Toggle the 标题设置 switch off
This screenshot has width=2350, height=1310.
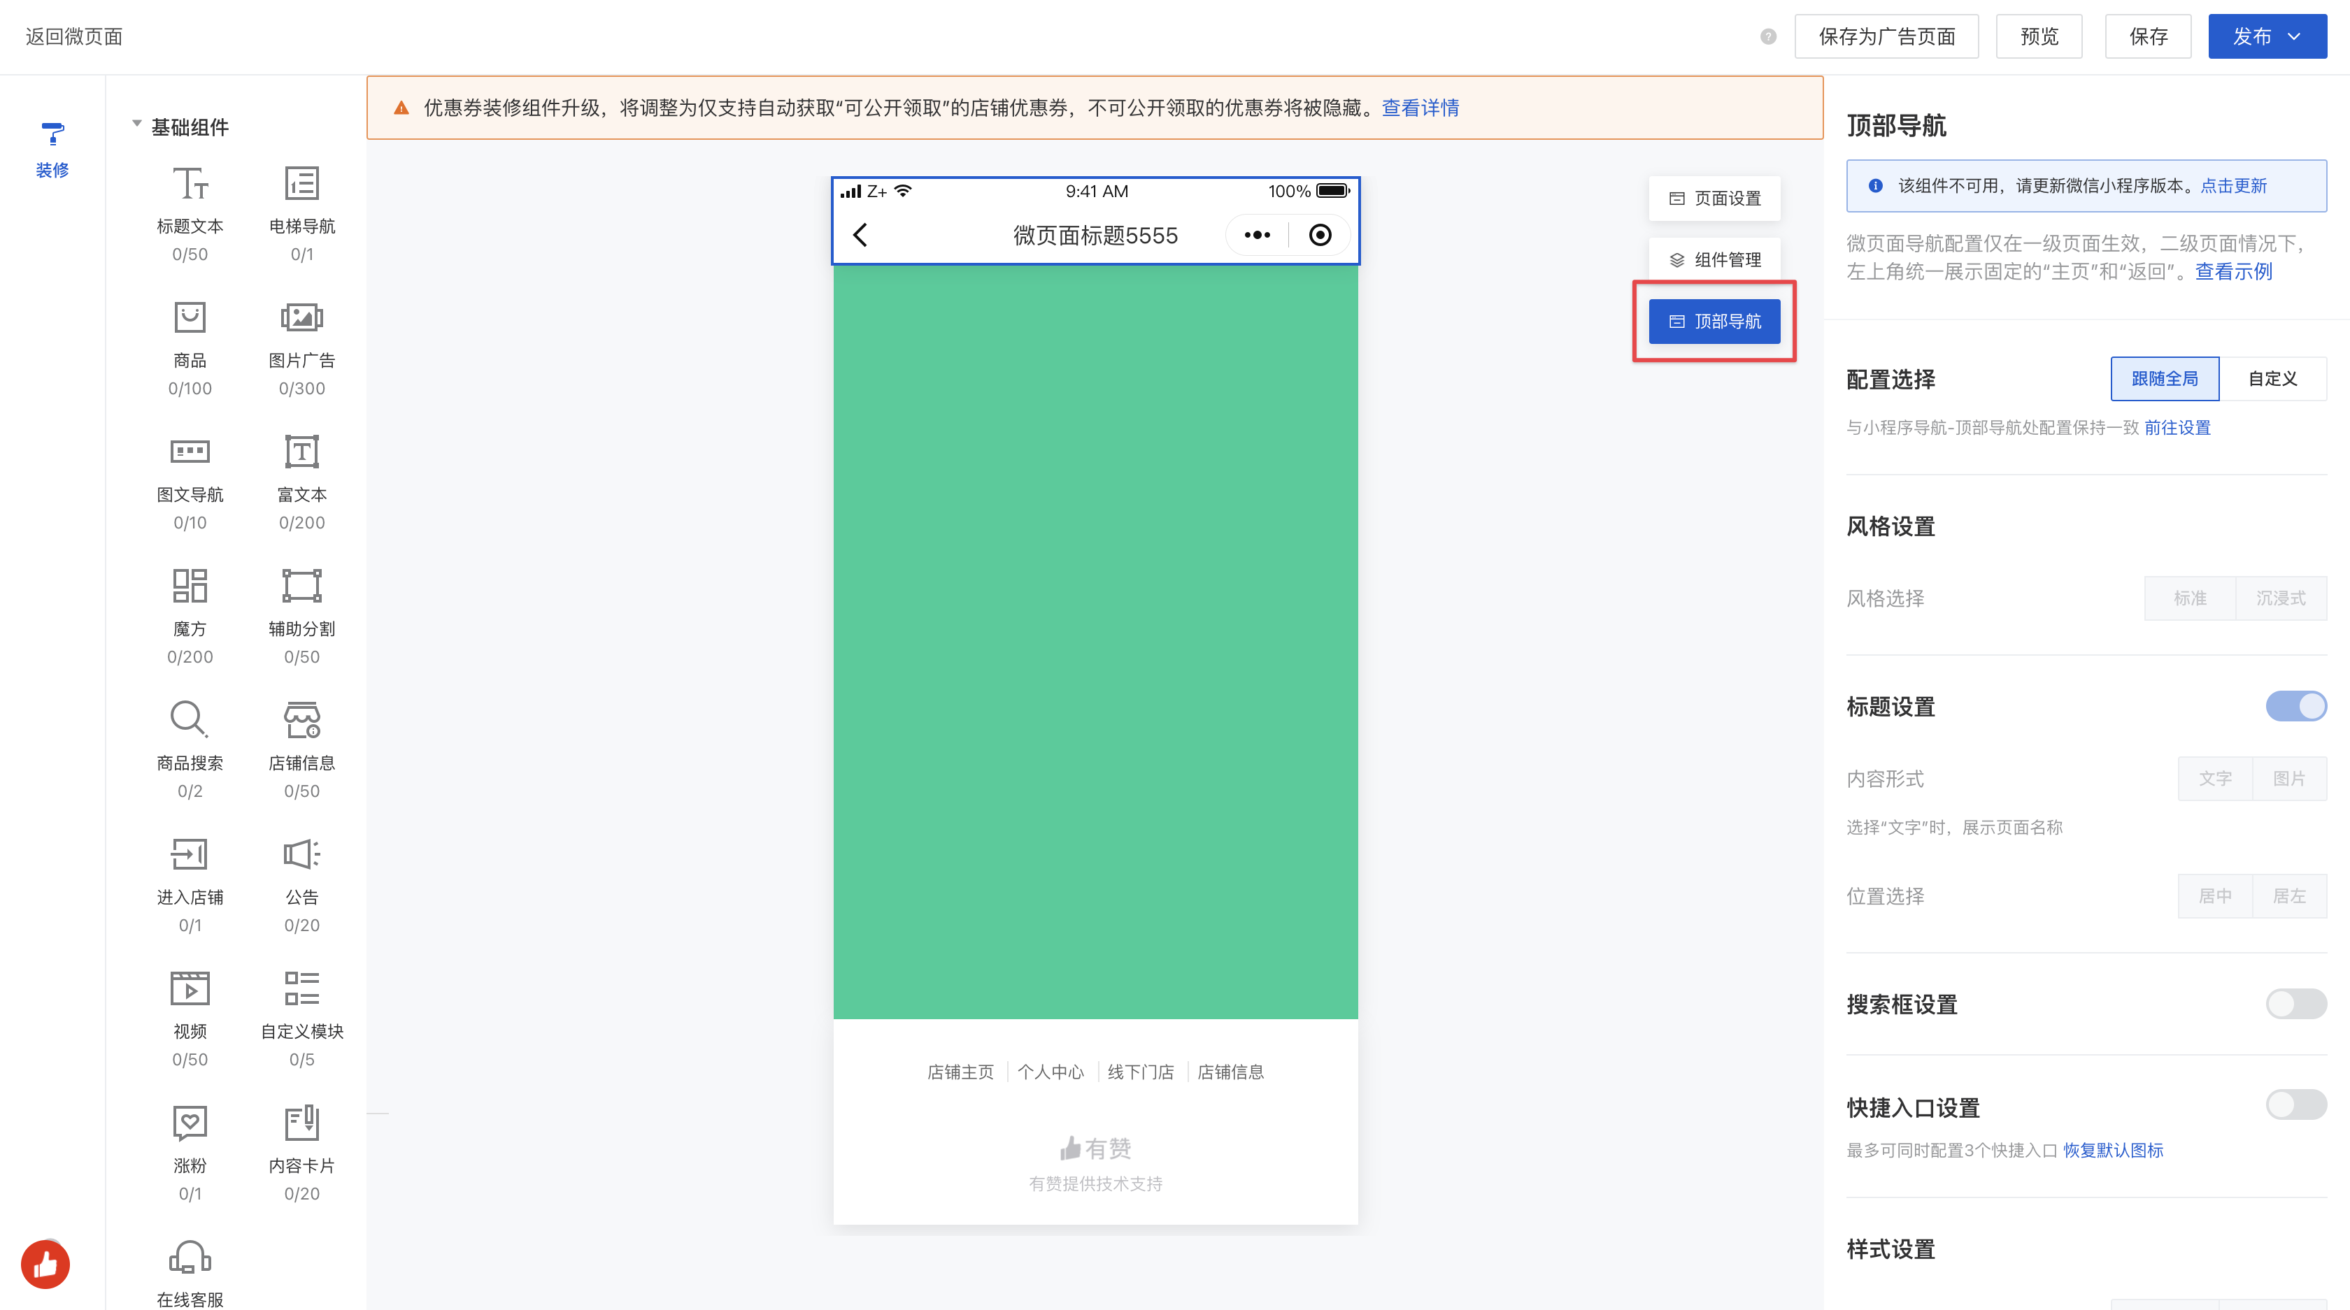(2295, 705)
